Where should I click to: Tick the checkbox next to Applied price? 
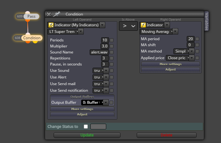coord(197,58)
